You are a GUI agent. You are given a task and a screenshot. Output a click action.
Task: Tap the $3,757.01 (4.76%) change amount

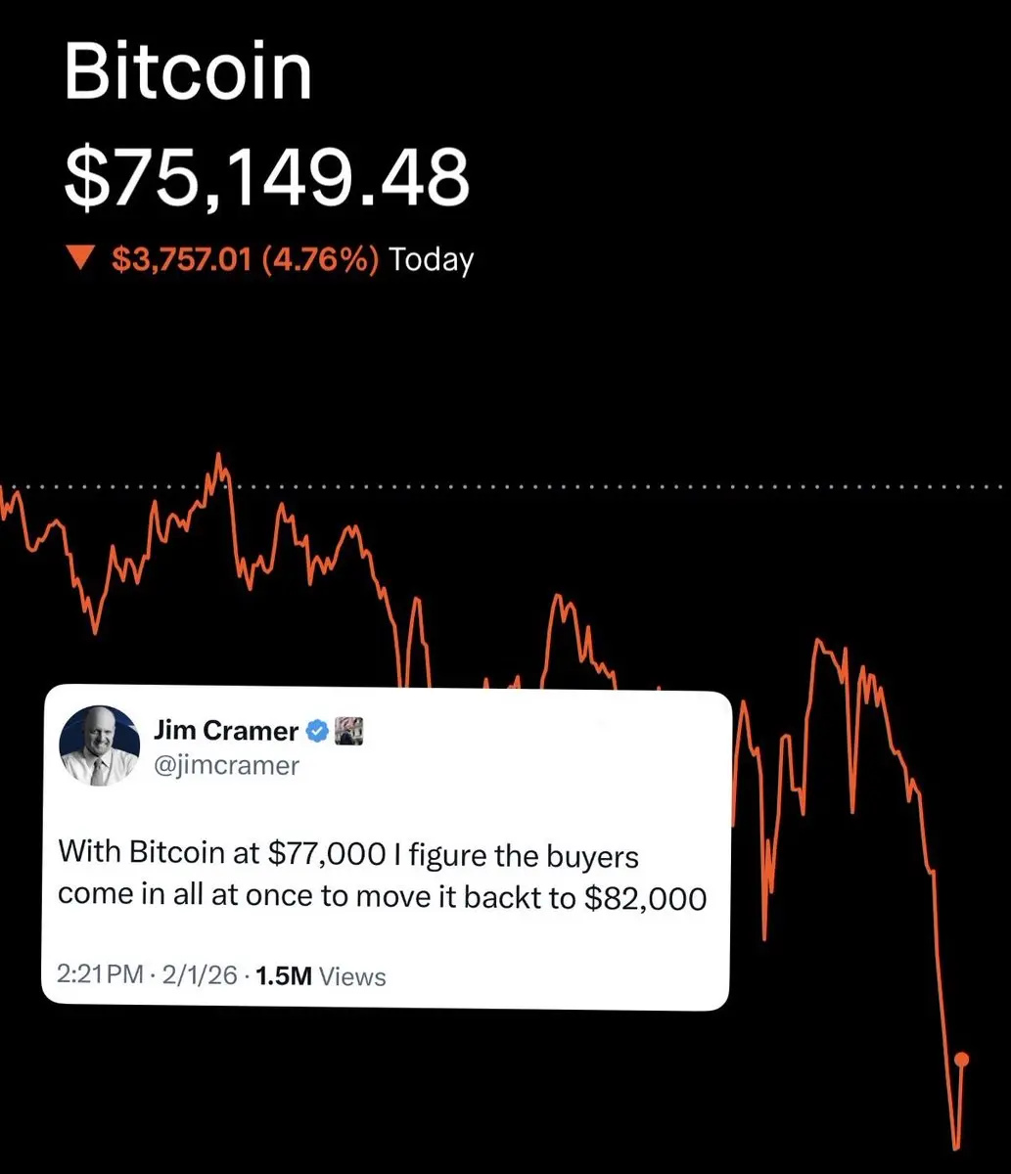coord(246,259)
